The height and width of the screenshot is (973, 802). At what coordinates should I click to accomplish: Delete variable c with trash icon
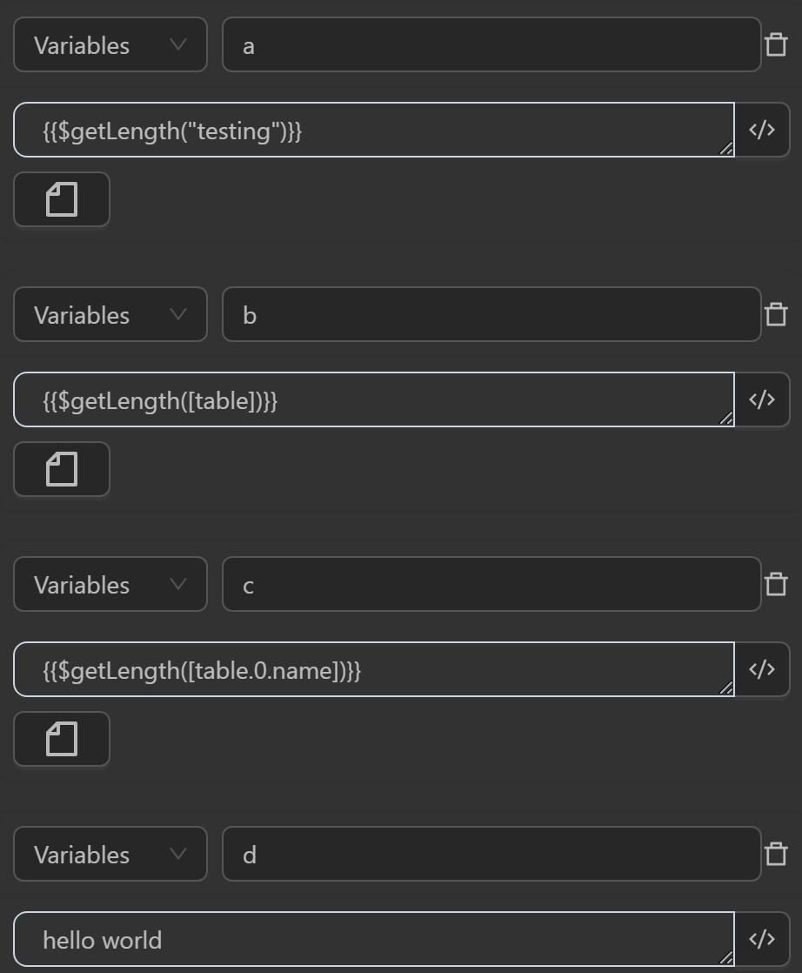coord(776,584)
